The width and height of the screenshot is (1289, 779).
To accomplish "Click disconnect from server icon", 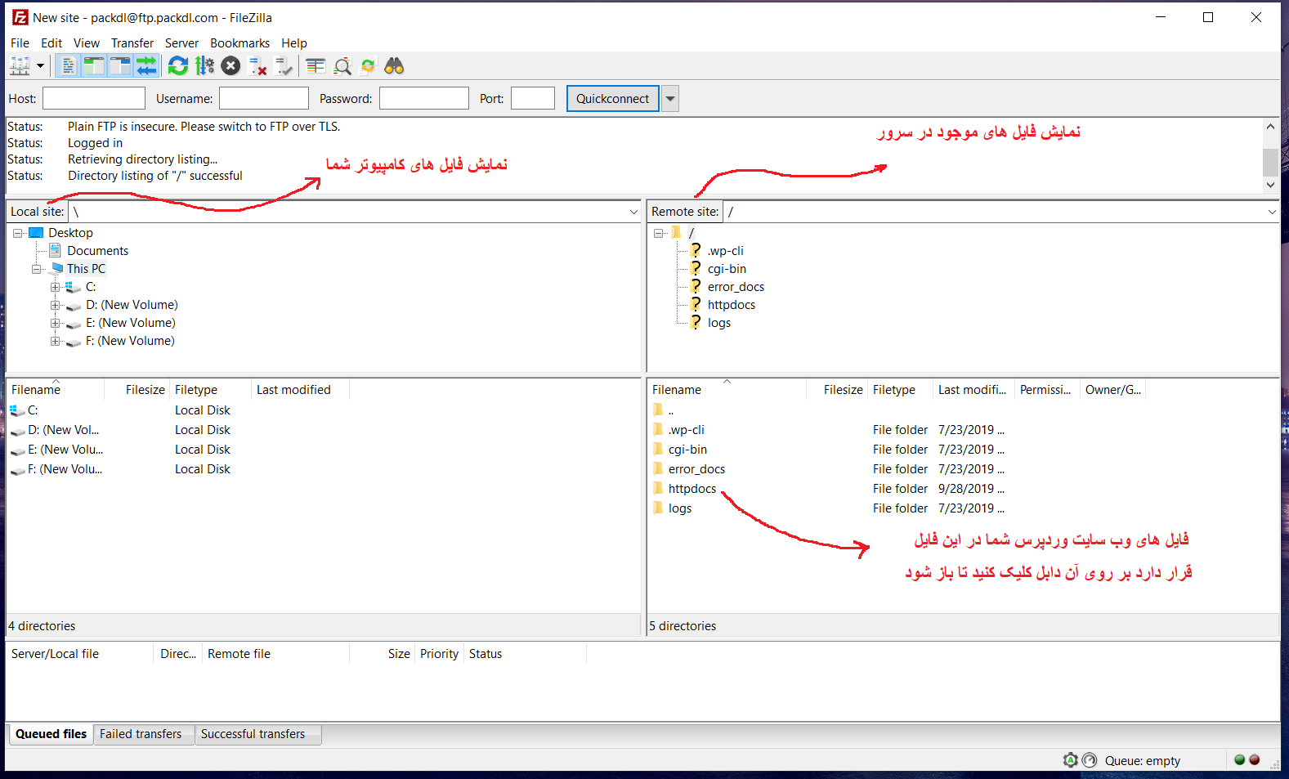I will coord(257,66).
